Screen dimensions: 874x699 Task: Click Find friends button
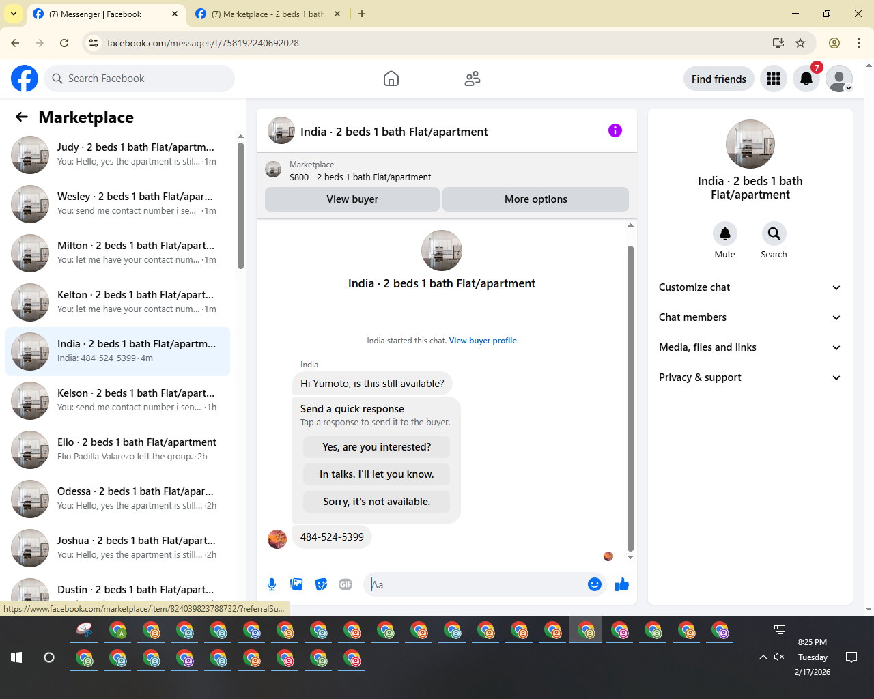click(x=719, y=79)
